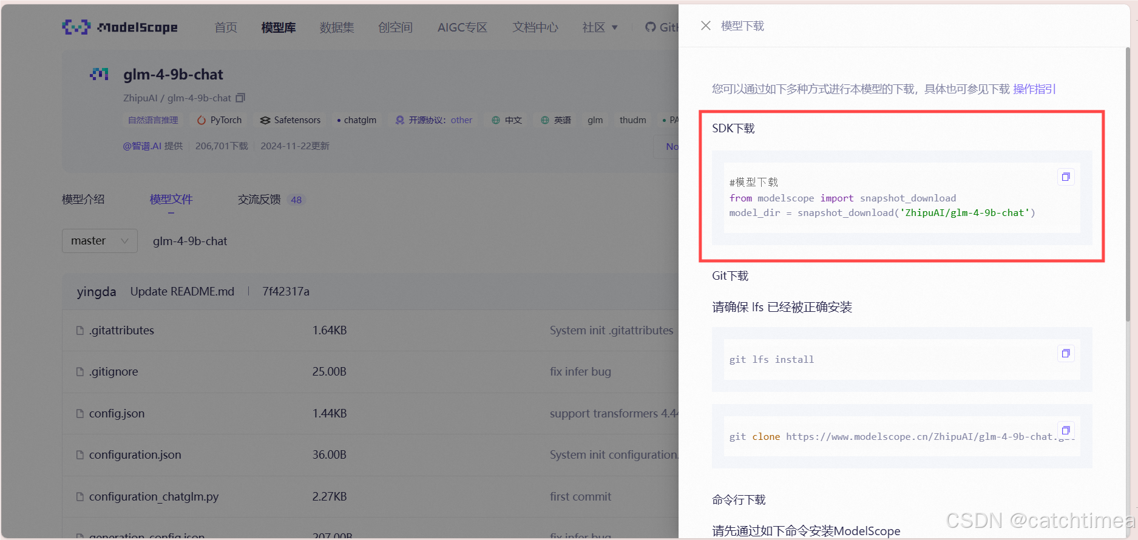Viewport: 1138px width, 540px height.
Task: Click the license icon beside 开源协议
Action: [x=399, y=120]
